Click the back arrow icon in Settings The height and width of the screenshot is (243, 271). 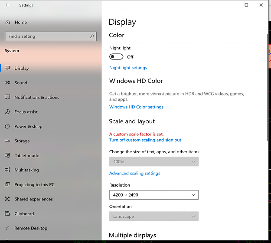point(7,5)
